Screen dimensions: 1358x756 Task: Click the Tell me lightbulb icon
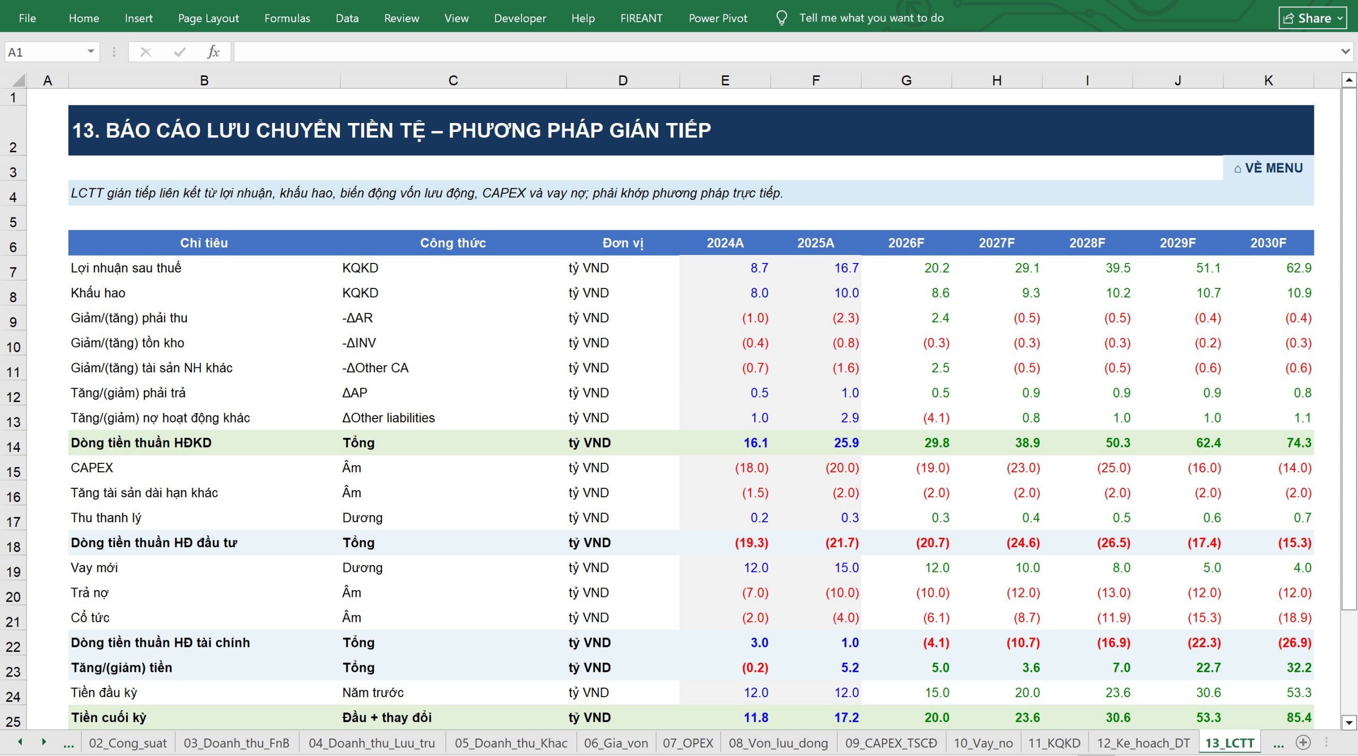pyautogui.click(x=781, y=18)
